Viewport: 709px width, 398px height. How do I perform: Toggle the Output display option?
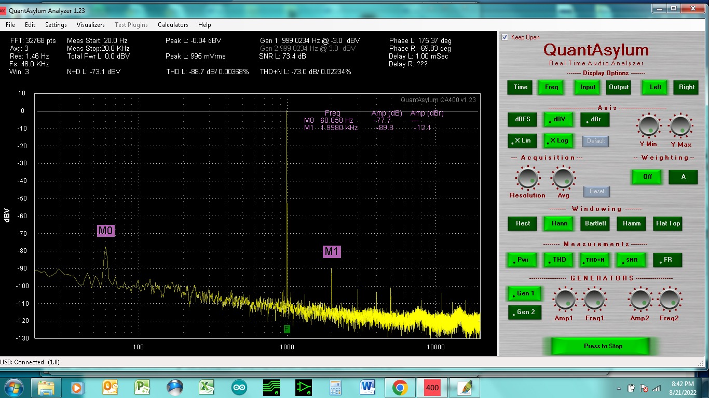coord(619,87)
